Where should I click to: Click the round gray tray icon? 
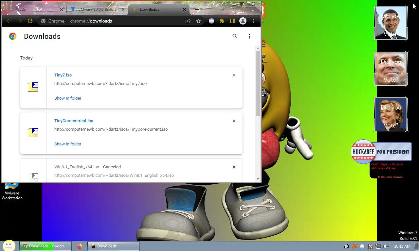(x=362, y=246)
